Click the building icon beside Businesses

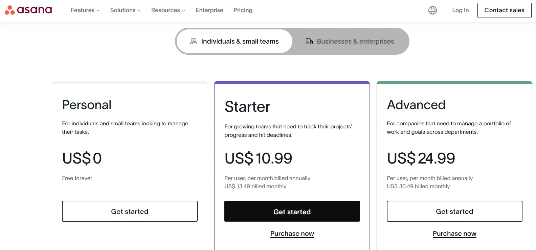[309, 41]
